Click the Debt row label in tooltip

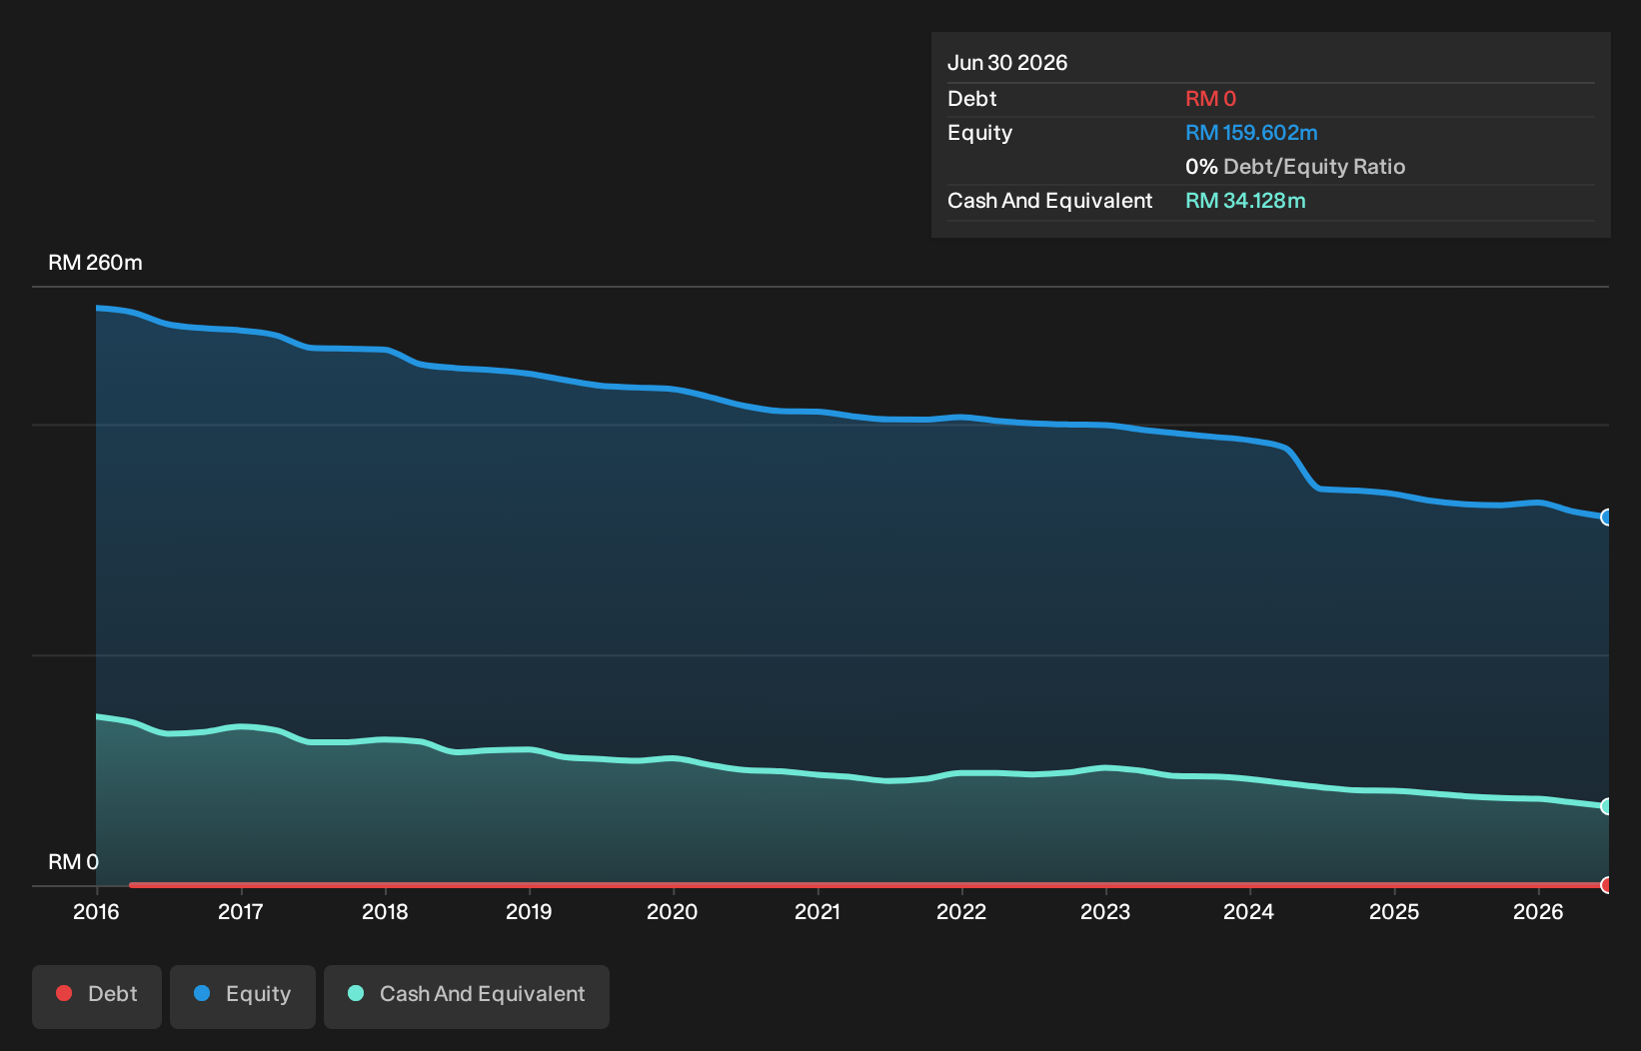[x=972, y=99]
